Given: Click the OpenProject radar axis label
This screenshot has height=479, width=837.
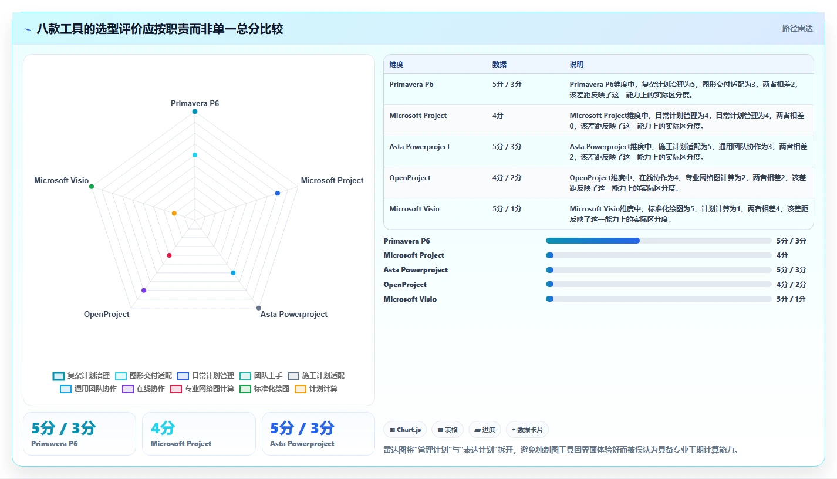Looking at the screenshot, I should (x=106, y=314).
